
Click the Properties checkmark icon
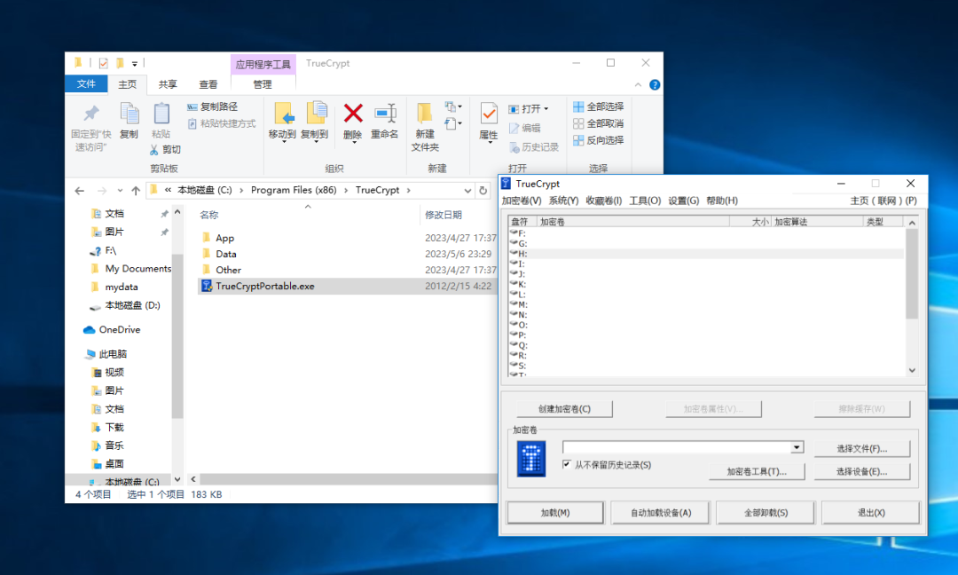point(489,114)
